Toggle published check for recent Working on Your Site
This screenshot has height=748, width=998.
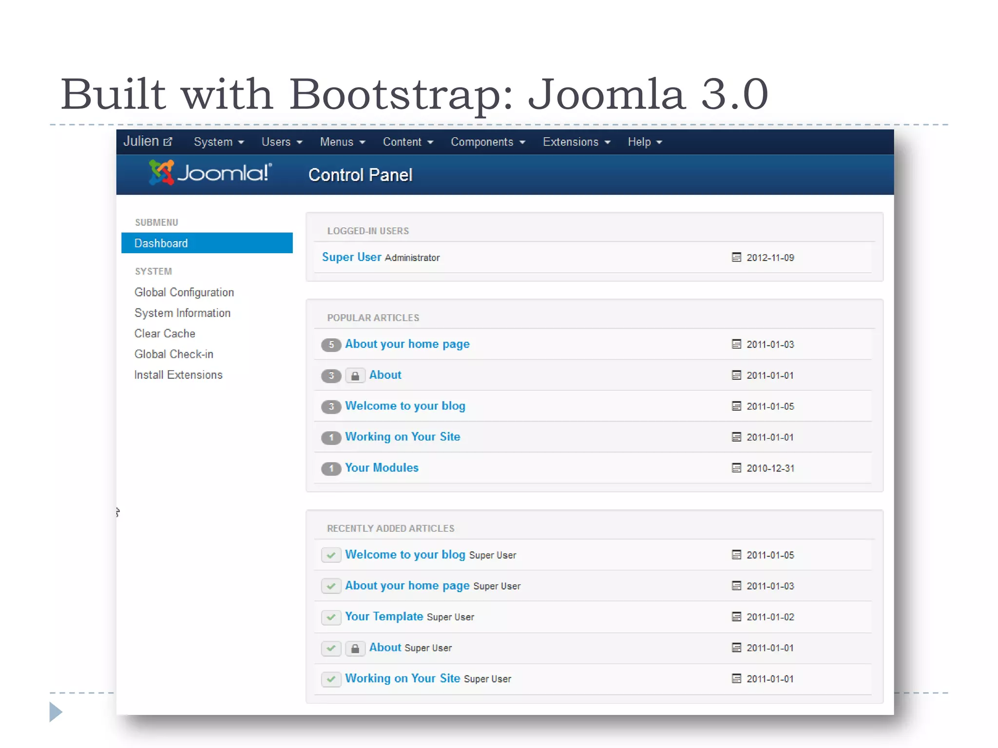pos(331,679)
